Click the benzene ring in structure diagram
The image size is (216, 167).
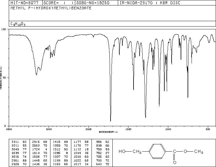click(x=157, y=151)
